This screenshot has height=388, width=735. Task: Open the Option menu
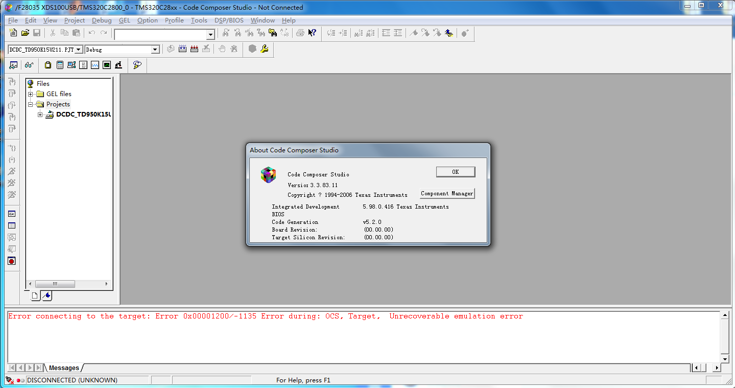148,20
